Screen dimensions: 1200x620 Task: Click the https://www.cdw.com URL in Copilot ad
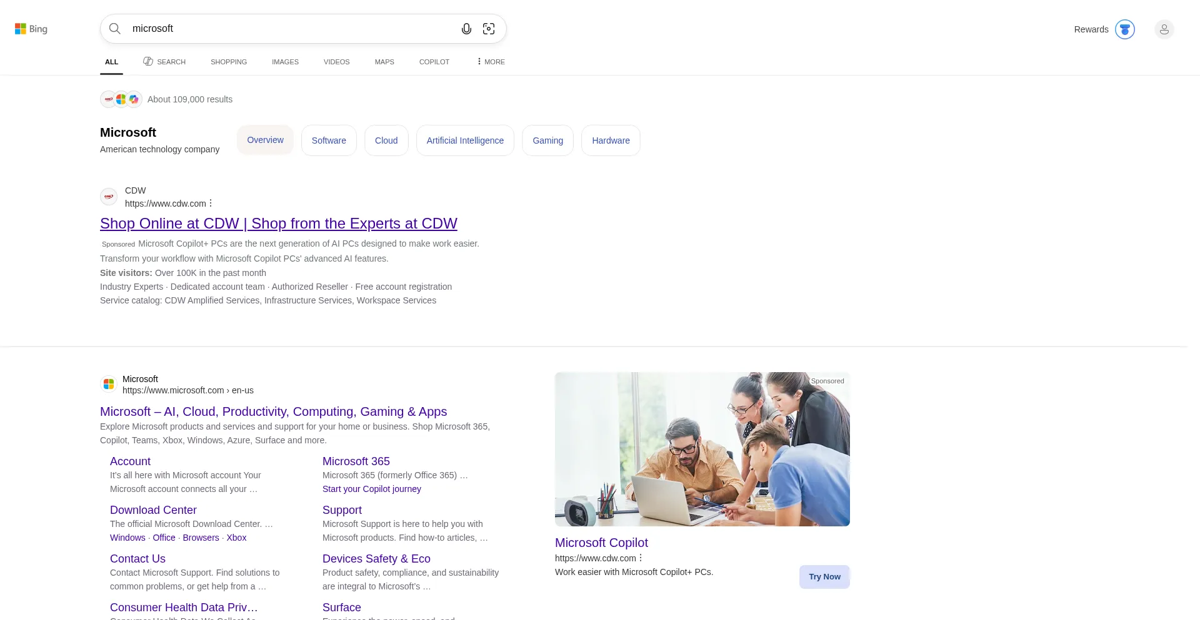tap(596, 558)
